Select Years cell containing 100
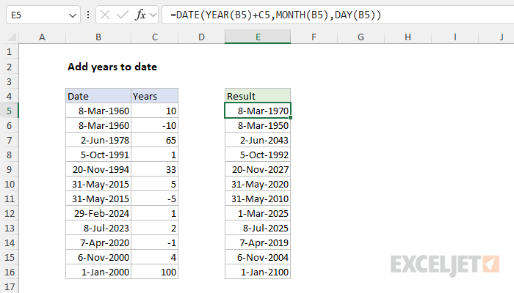Image resolution: width=514 pixels, height=293 pixels. (x=155, y=272)
